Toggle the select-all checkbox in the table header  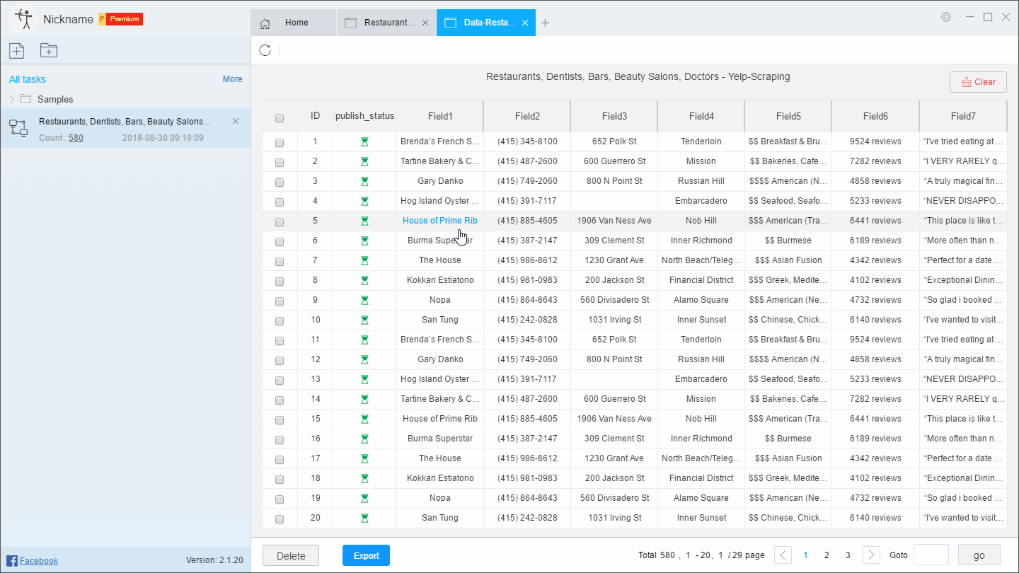tap(280, 116)
